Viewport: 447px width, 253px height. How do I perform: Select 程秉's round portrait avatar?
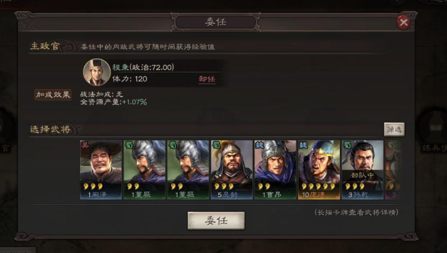pyautogui.click(x=97, y=72)
